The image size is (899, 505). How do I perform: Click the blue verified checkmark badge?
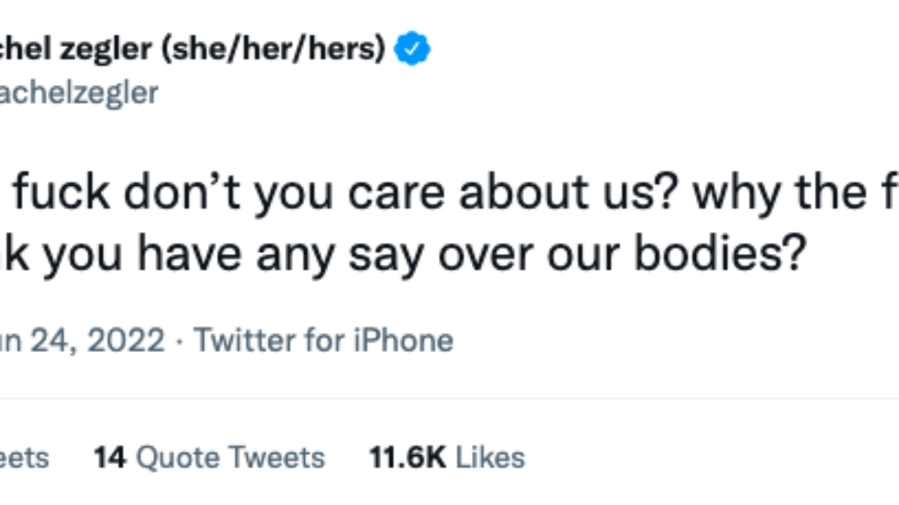412,50
